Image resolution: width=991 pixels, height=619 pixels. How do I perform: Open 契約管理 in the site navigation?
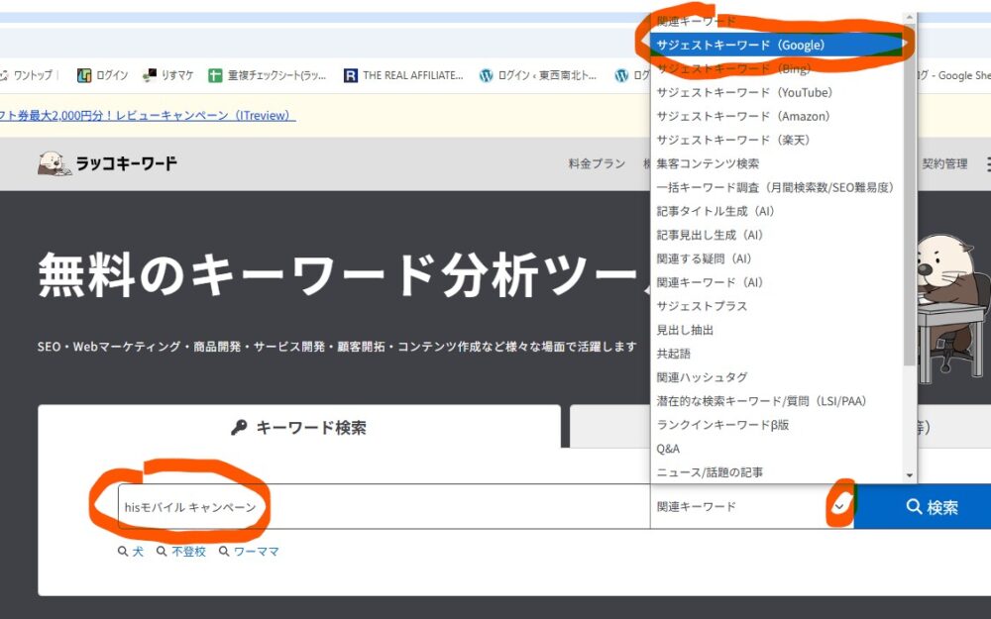click(944, 163)
